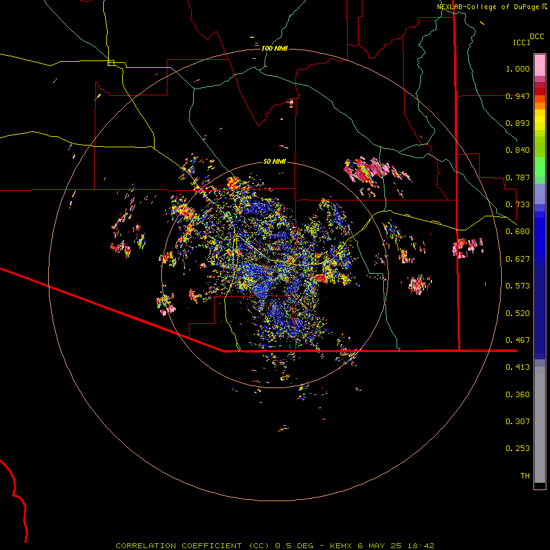Click the TH threshold label
Viewport: 550px width, 550px height.
pos(525,476)
